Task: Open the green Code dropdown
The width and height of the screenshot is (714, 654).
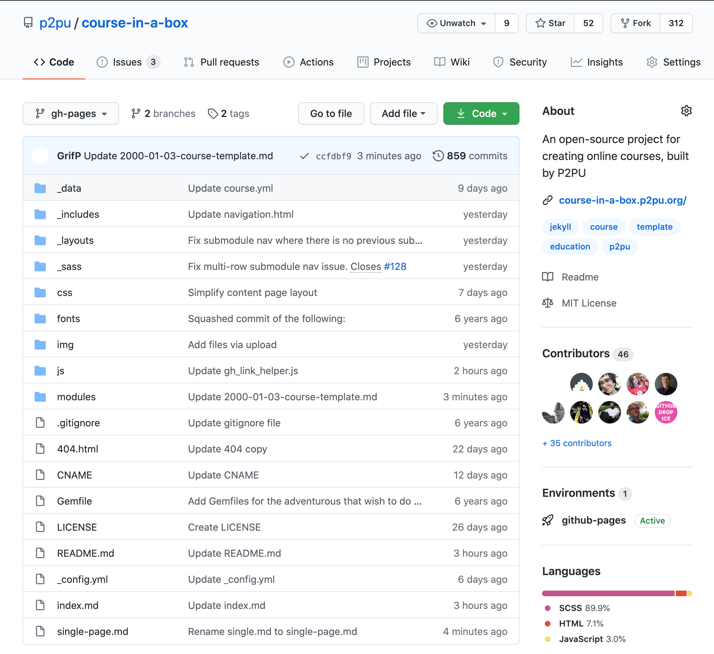Action: (x=481, y=113)
